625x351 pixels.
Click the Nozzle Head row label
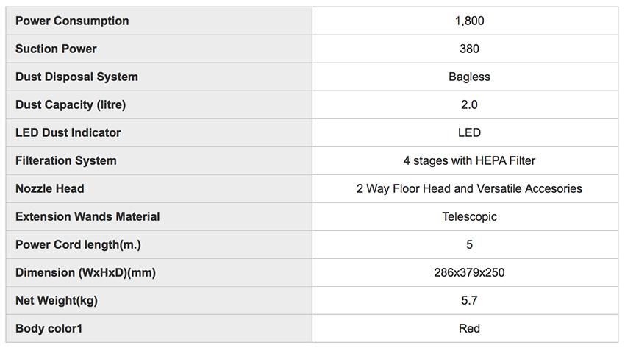50,188
